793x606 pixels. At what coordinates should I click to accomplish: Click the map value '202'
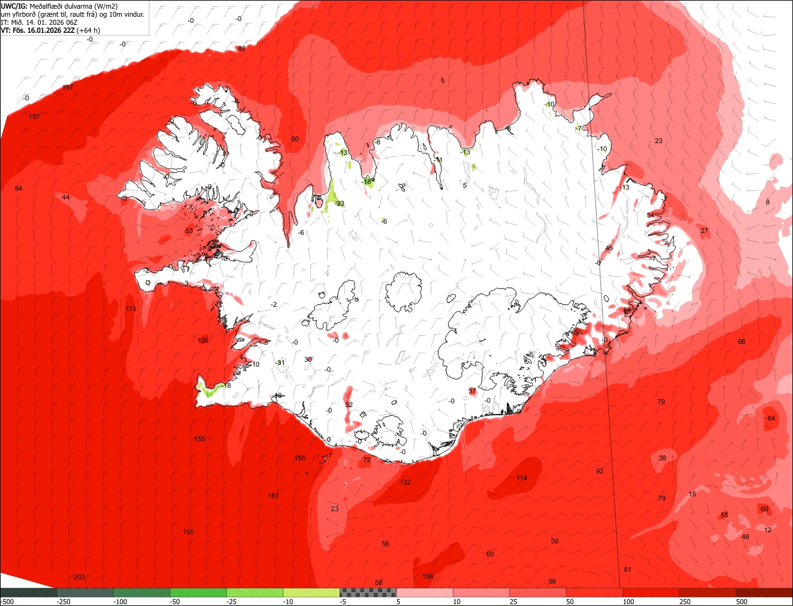point(79,577)
